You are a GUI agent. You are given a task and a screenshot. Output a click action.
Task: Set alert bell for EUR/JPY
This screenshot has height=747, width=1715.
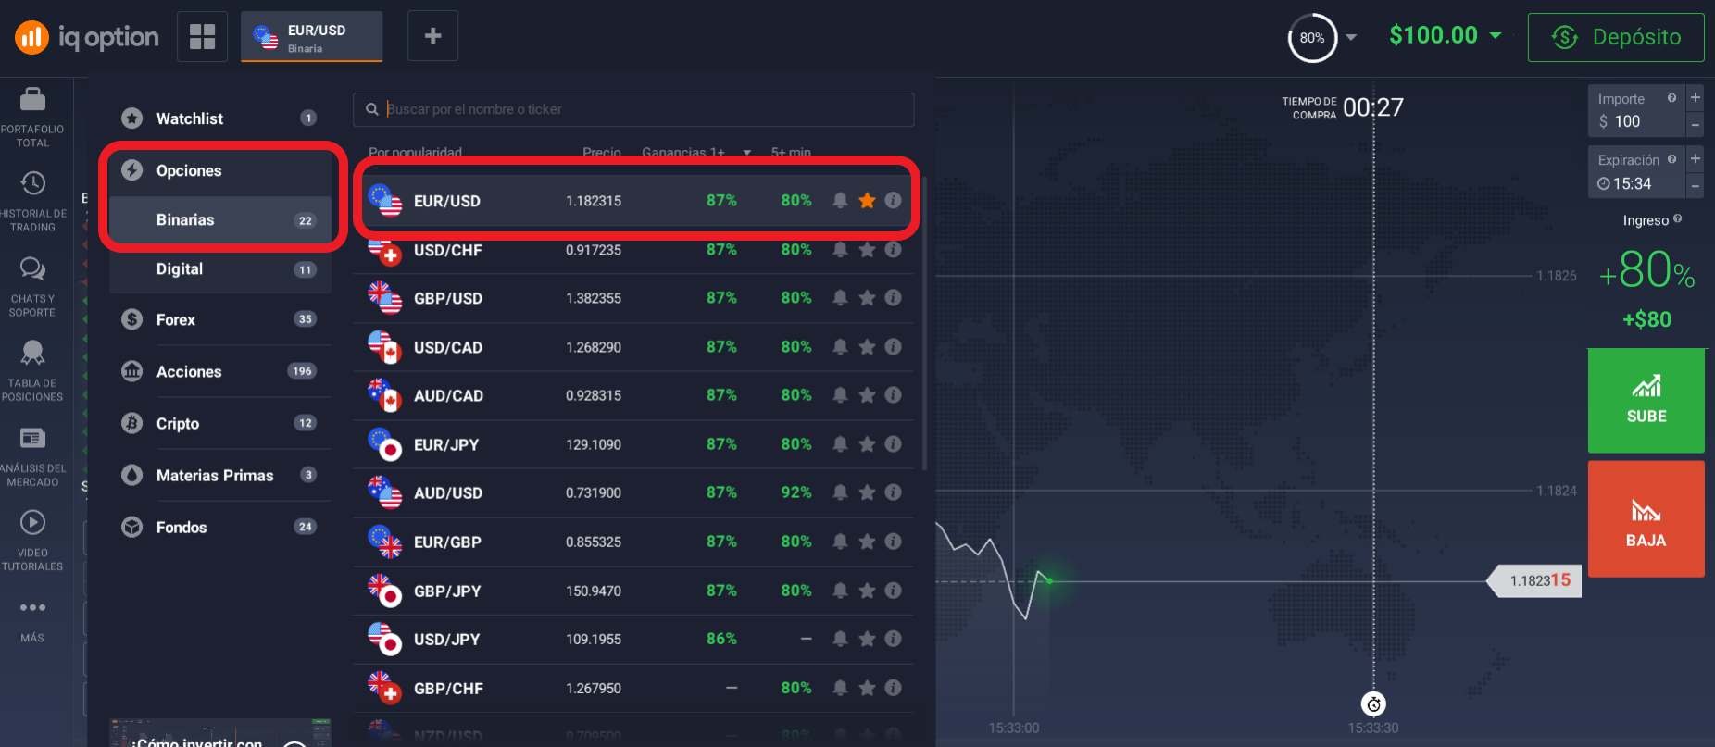[840, 444]
